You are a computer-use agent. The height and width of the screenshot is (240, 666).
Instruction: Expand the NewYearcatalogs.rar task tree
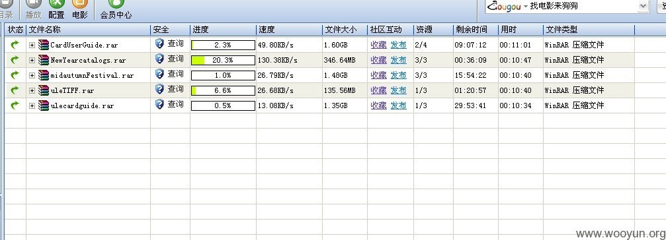pos(32,60)
